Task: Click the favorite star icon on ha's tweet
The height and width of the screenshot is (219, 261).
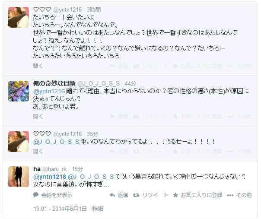Action: 175,195
